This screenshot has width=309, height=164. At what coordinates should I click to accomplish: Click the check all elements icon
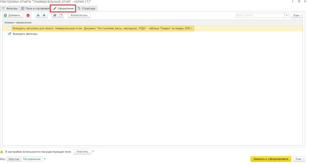click(x=55, y=15)
